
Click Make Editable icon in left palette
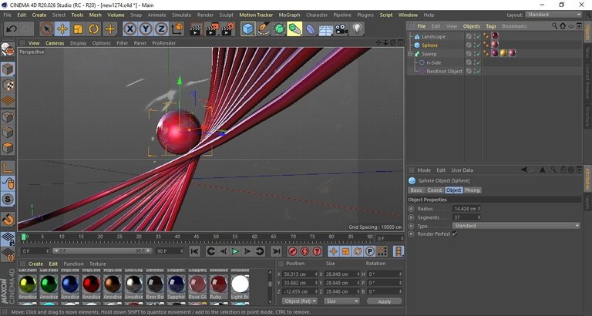[x=8, y=49]
